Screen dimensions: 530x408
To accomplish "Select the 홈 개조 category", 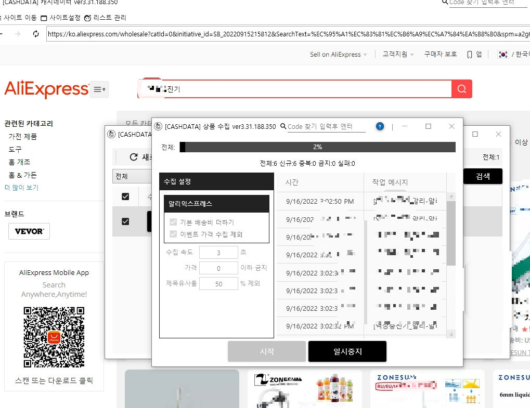I will point(19,162).
